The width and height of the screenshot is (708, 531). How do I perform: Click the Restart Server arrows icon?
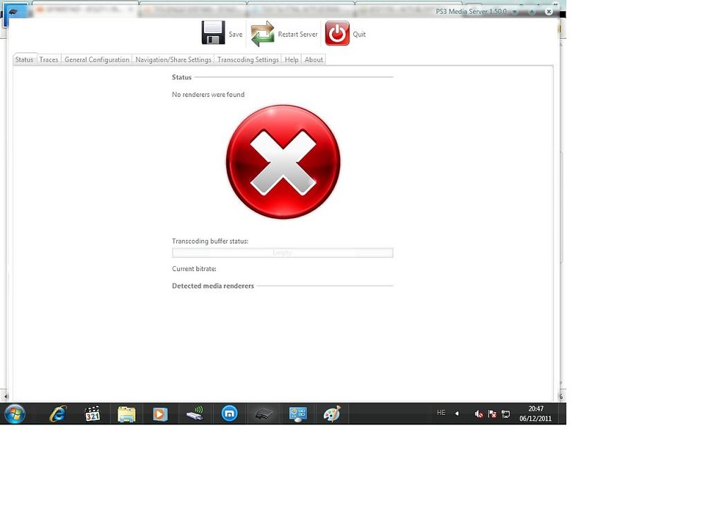pos(263,34)
